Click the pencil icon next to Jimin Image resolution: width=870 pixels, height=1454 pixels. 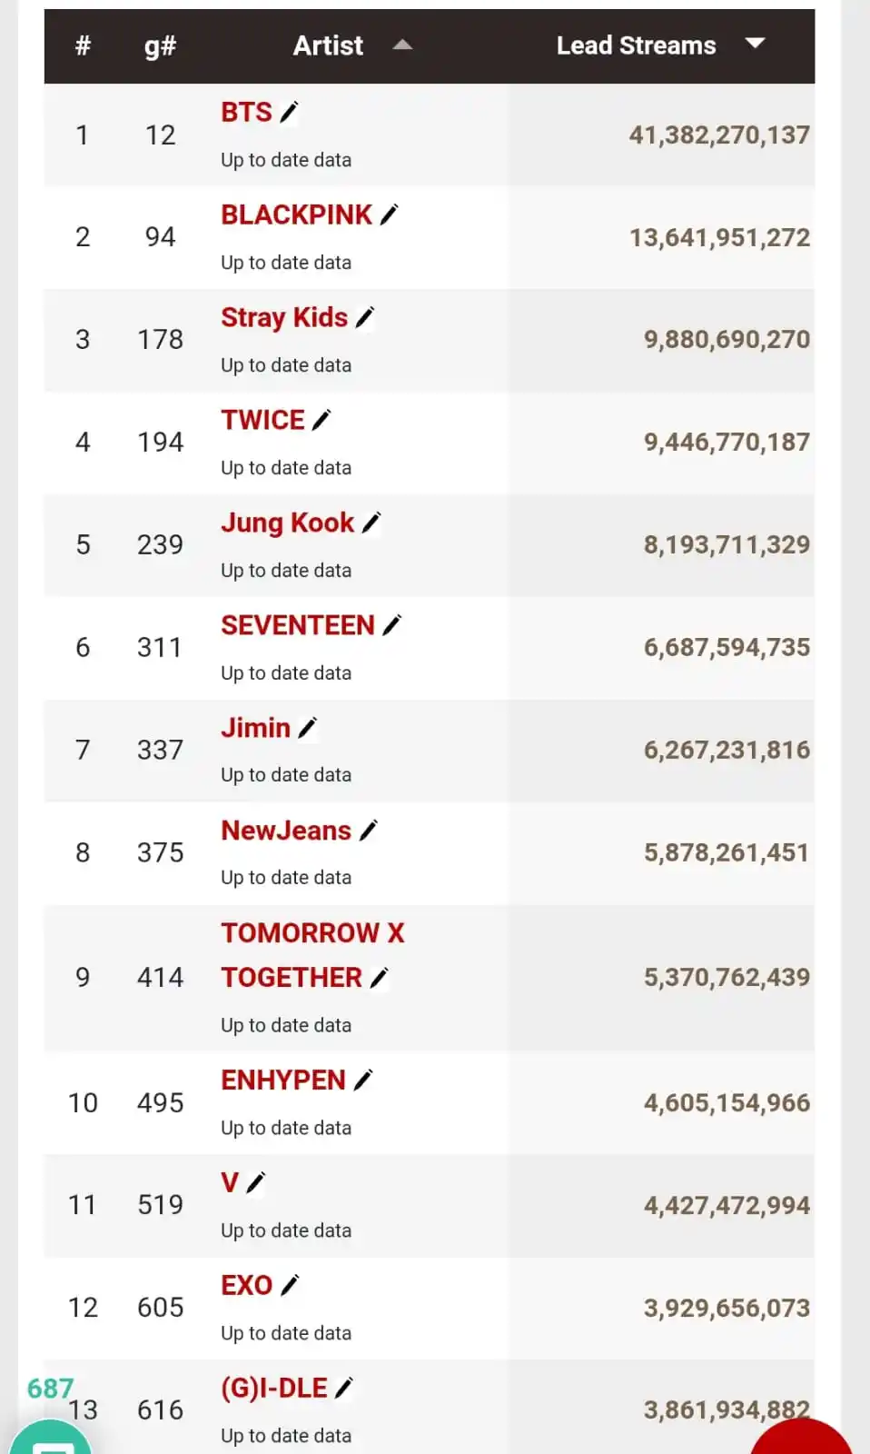307,729
